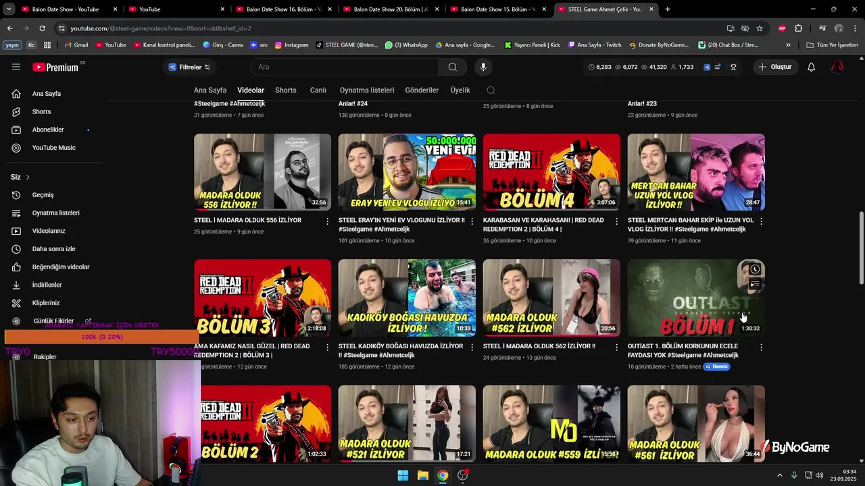Open options menu for MADARA OLDUK 562 video

(616, 347)
